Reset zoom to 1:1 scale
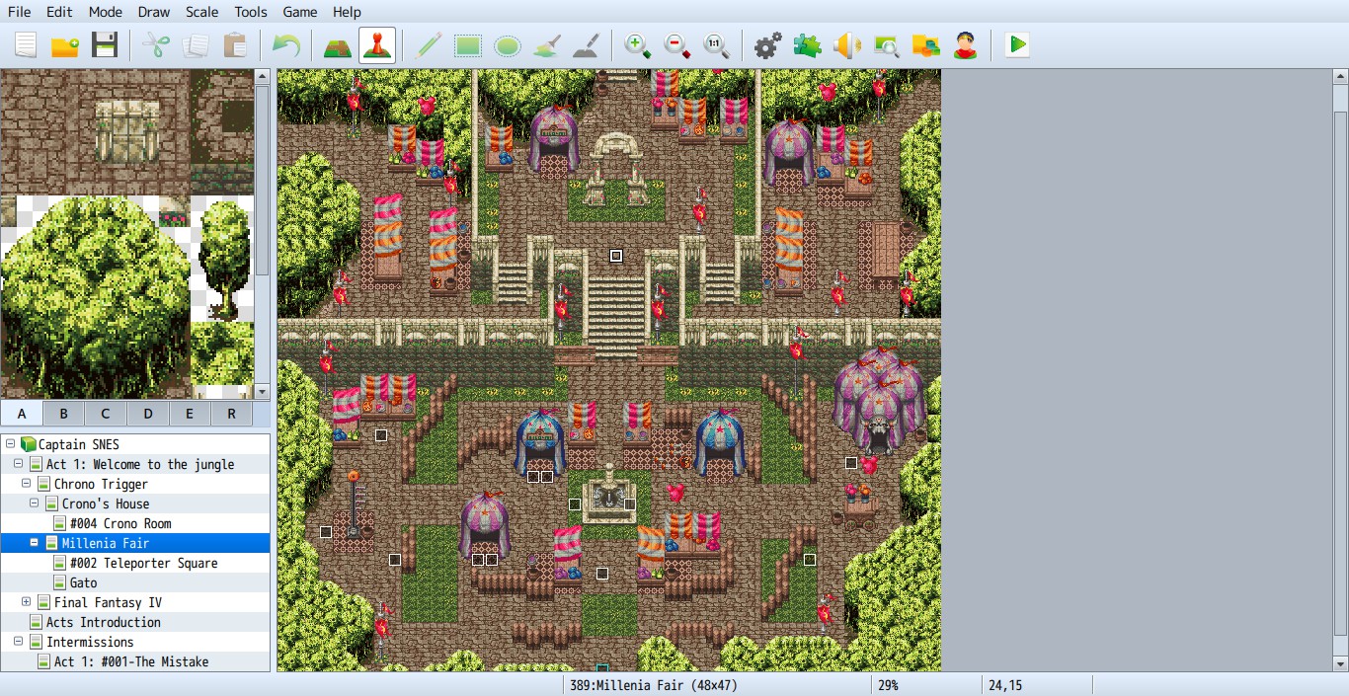Image resolution: width=1349 pixels, height=696 pixels. [x=716, y=45]
